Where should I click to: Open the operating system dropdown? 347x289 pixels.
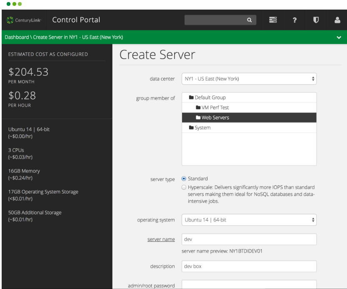point(249,220)
